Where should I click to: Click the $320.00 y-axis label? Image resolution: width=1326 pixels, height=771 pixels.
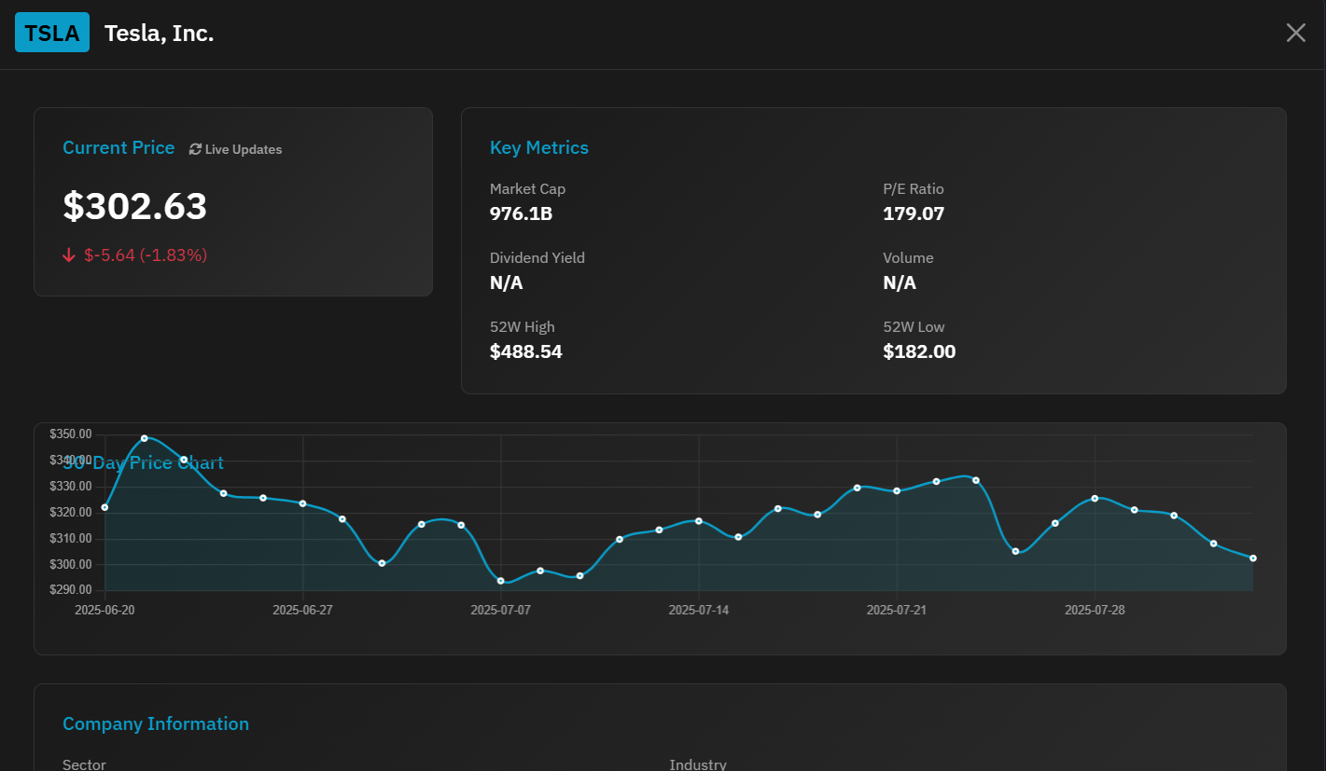(71, 513)
